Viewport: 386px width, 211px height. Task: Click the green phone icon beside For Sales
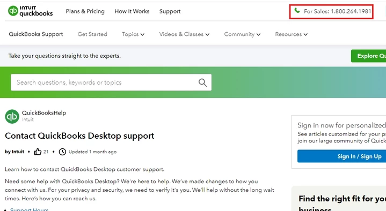point(297,11)
